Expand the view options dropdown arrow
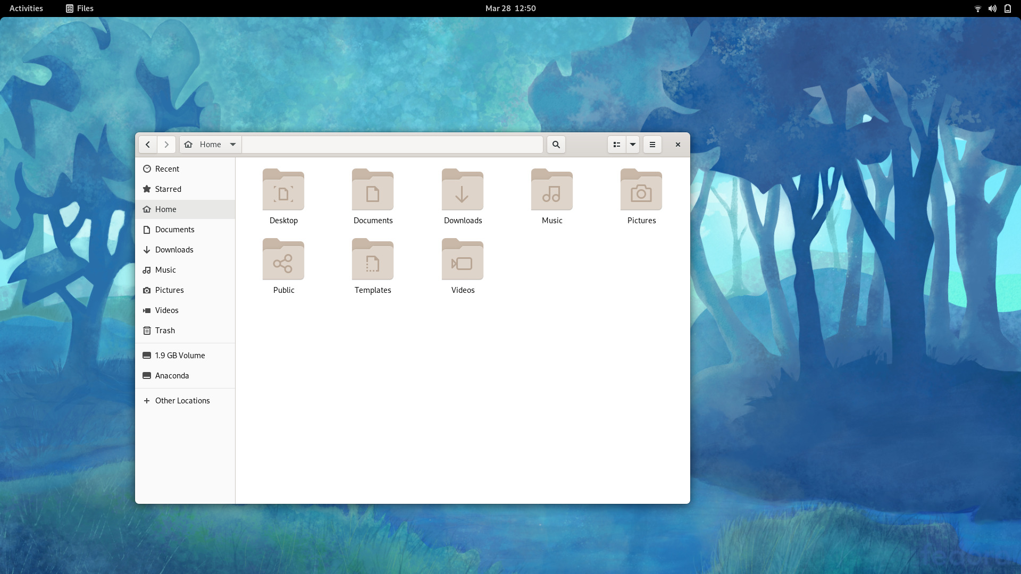This screenshot has width=1021, height=574. coord(633,145)
